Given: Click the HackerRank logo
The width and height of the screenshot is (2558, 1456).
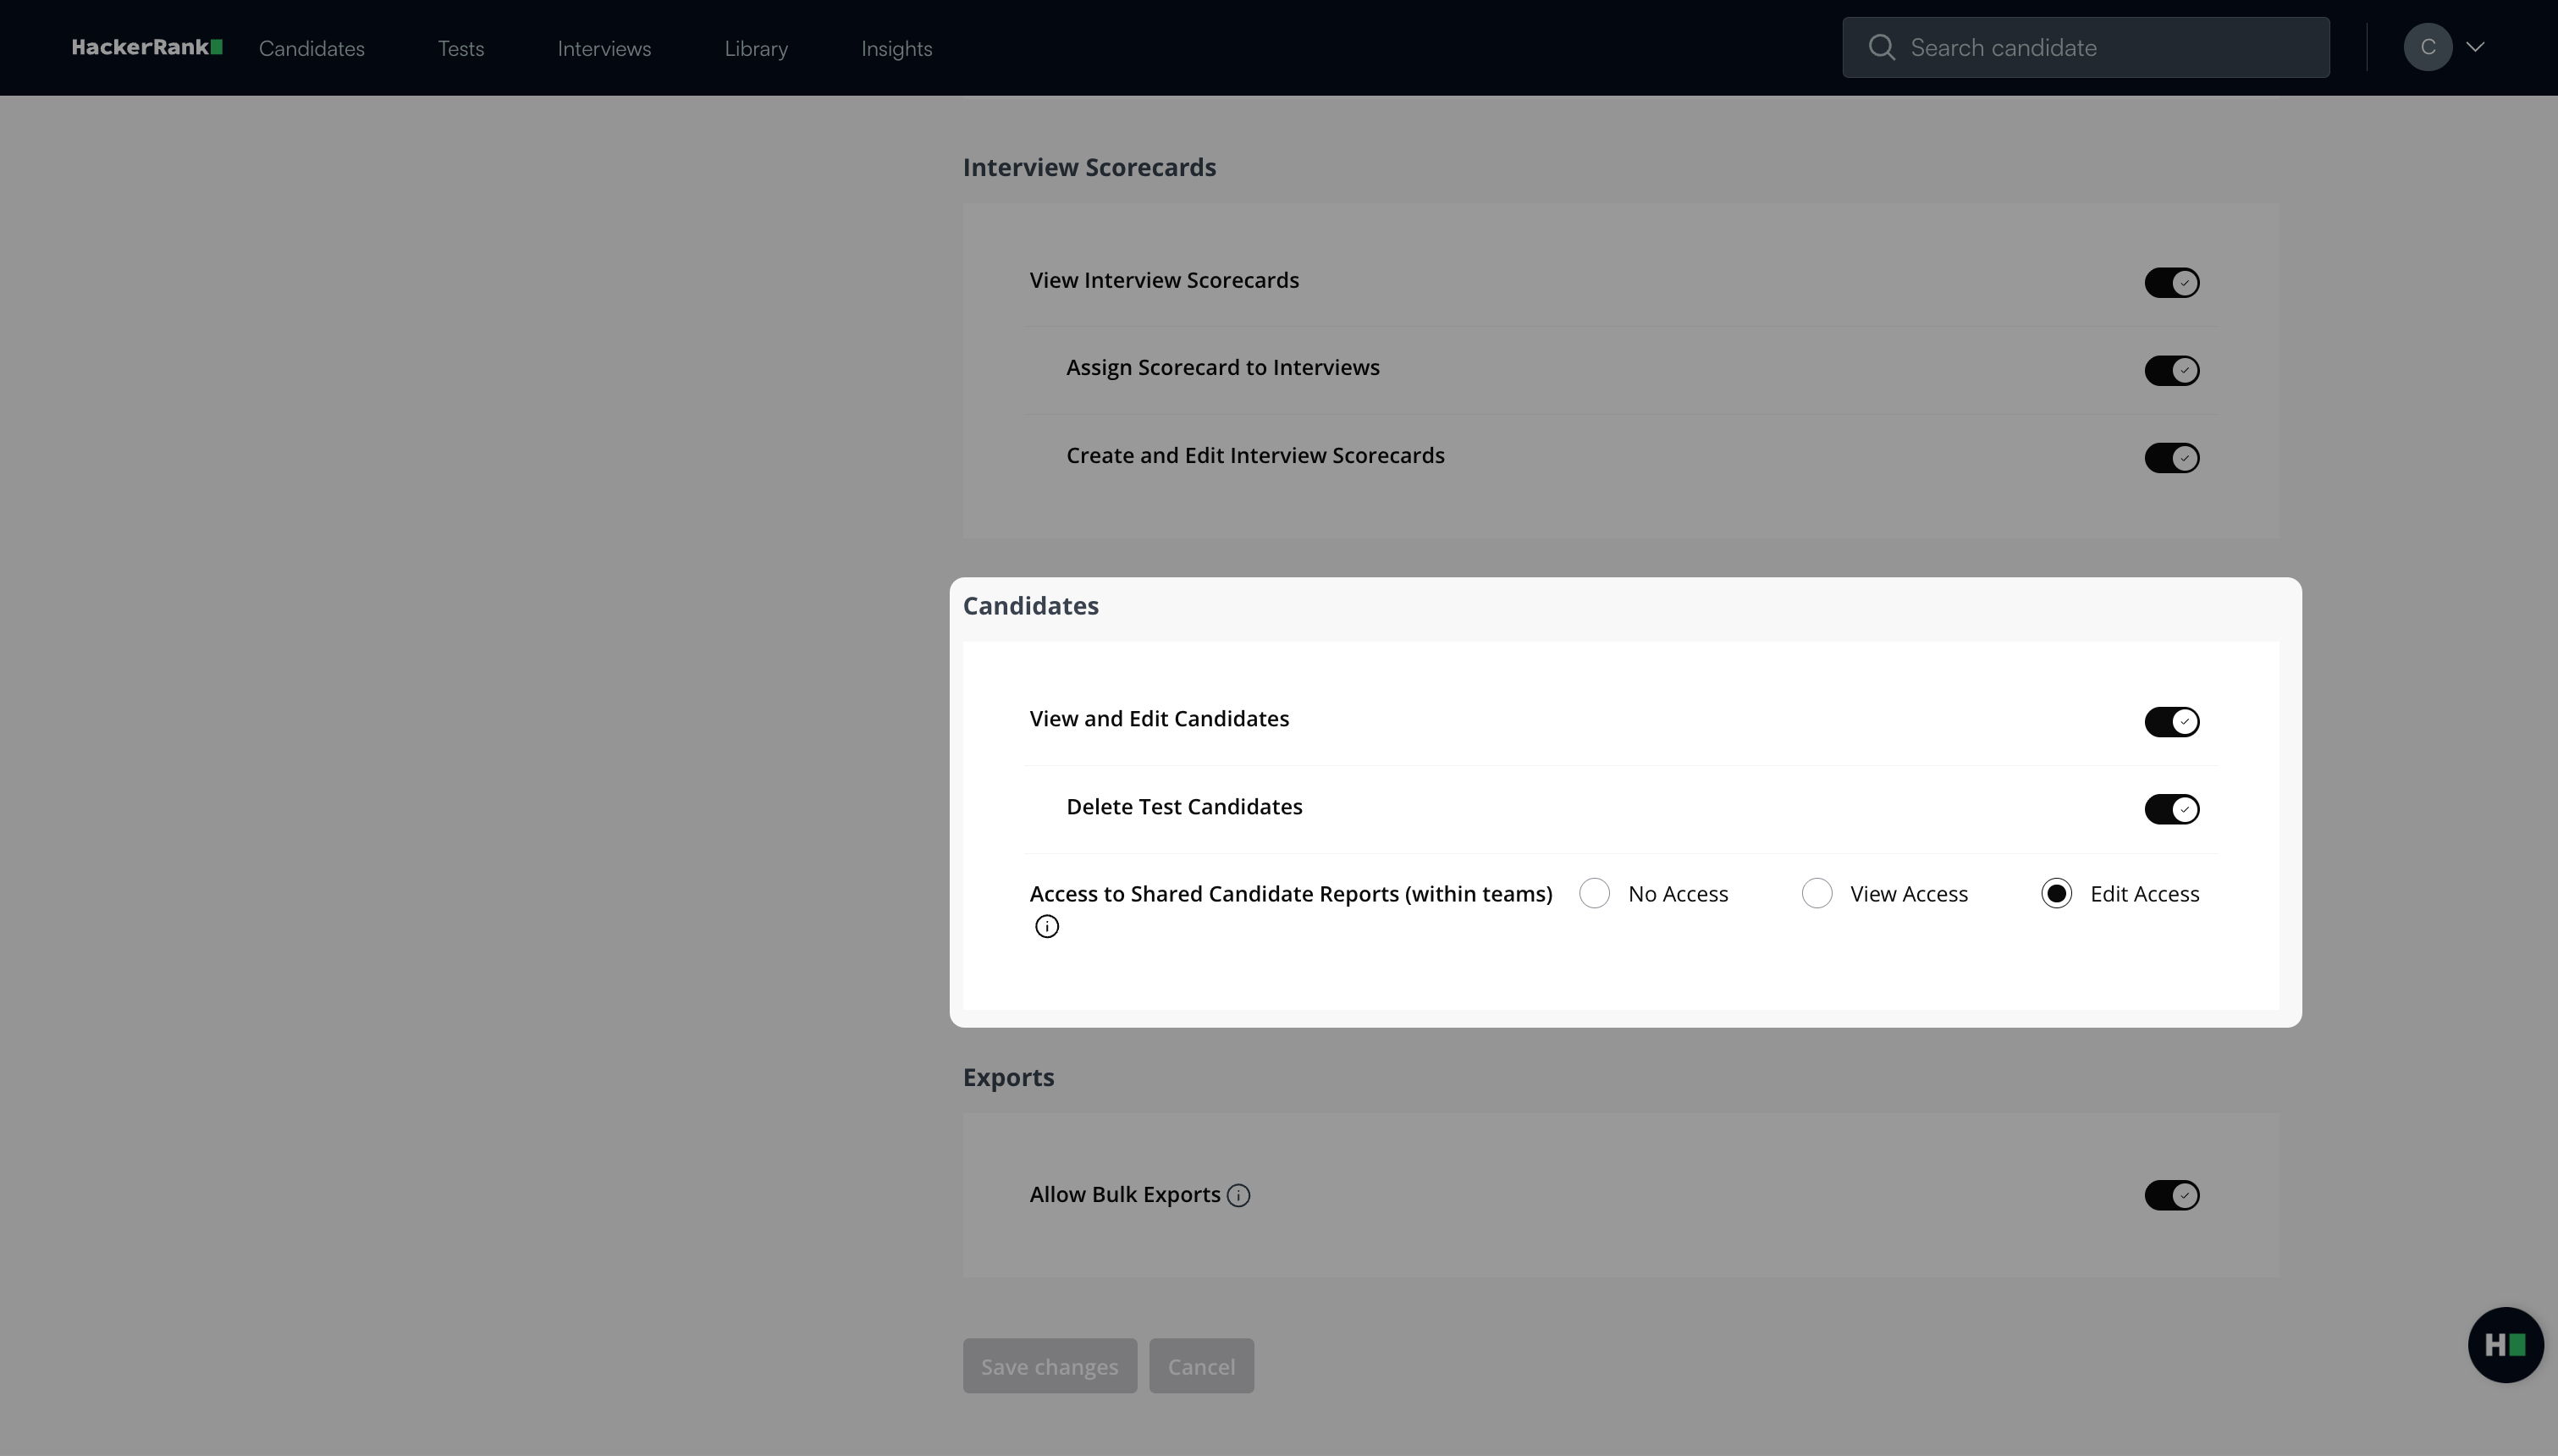Looking at the screenshot, I should click(x=147, y=47).
